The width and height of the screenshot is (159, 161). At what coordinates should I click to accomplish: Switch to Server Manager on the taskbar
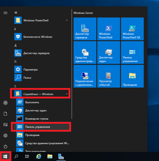coord(61,156)
